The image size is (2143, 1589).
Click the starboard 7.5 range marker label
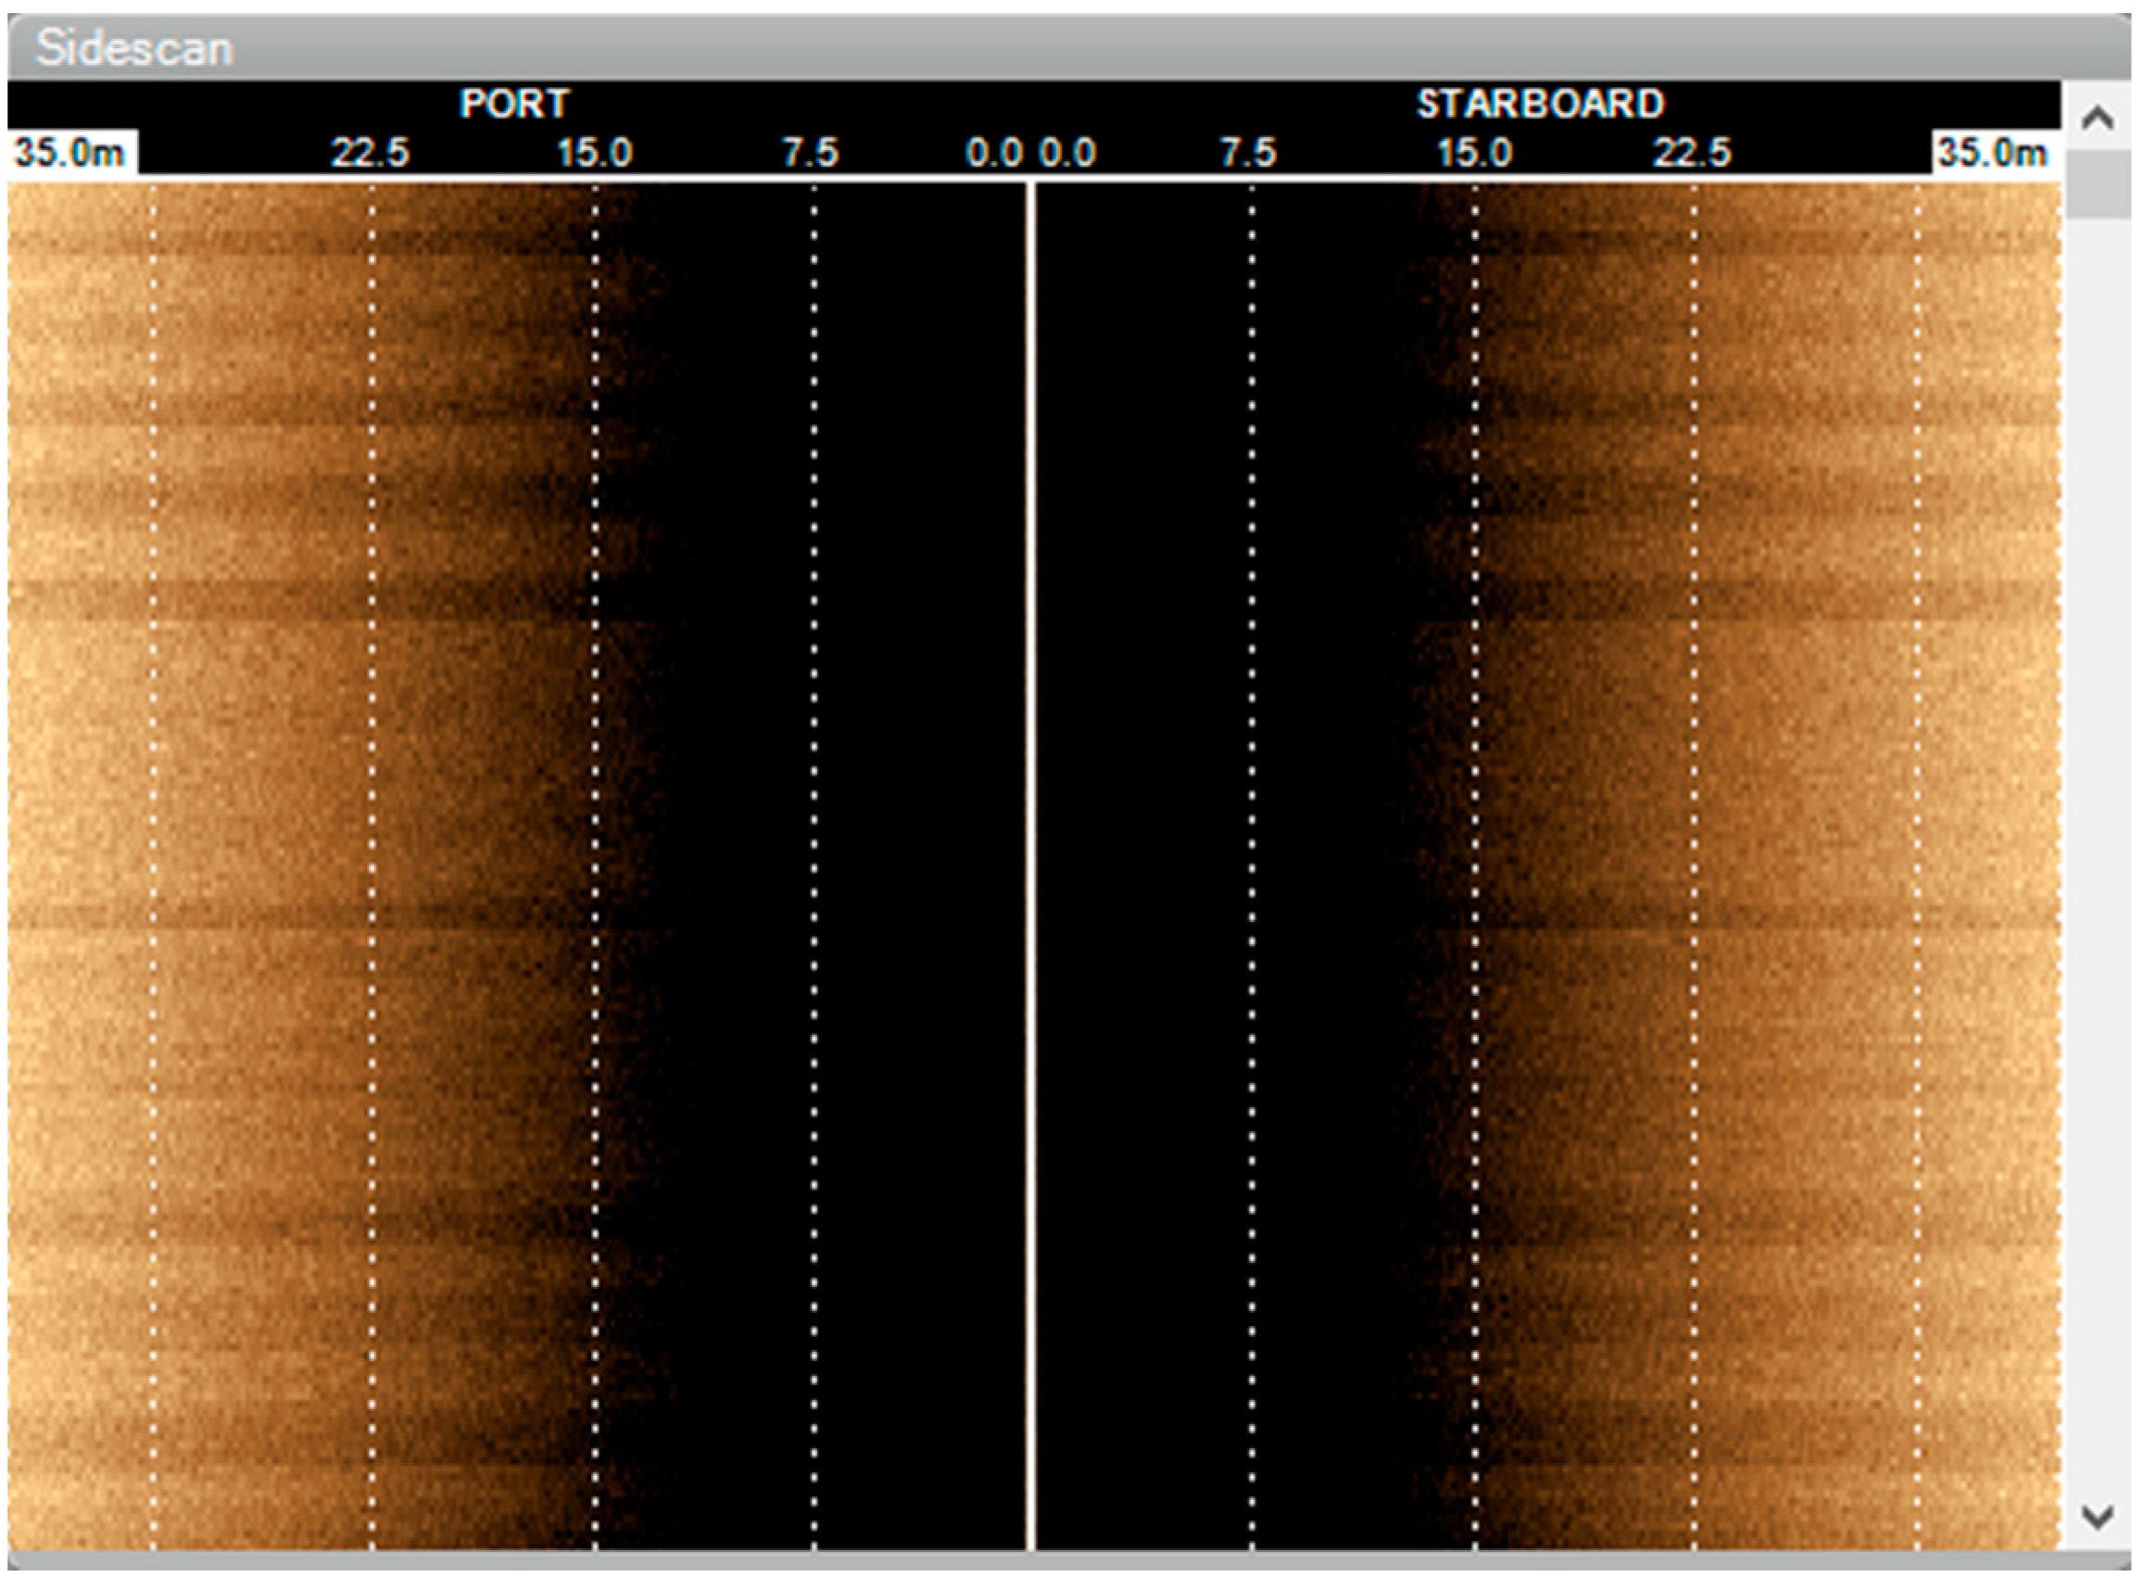point(1250,153)
